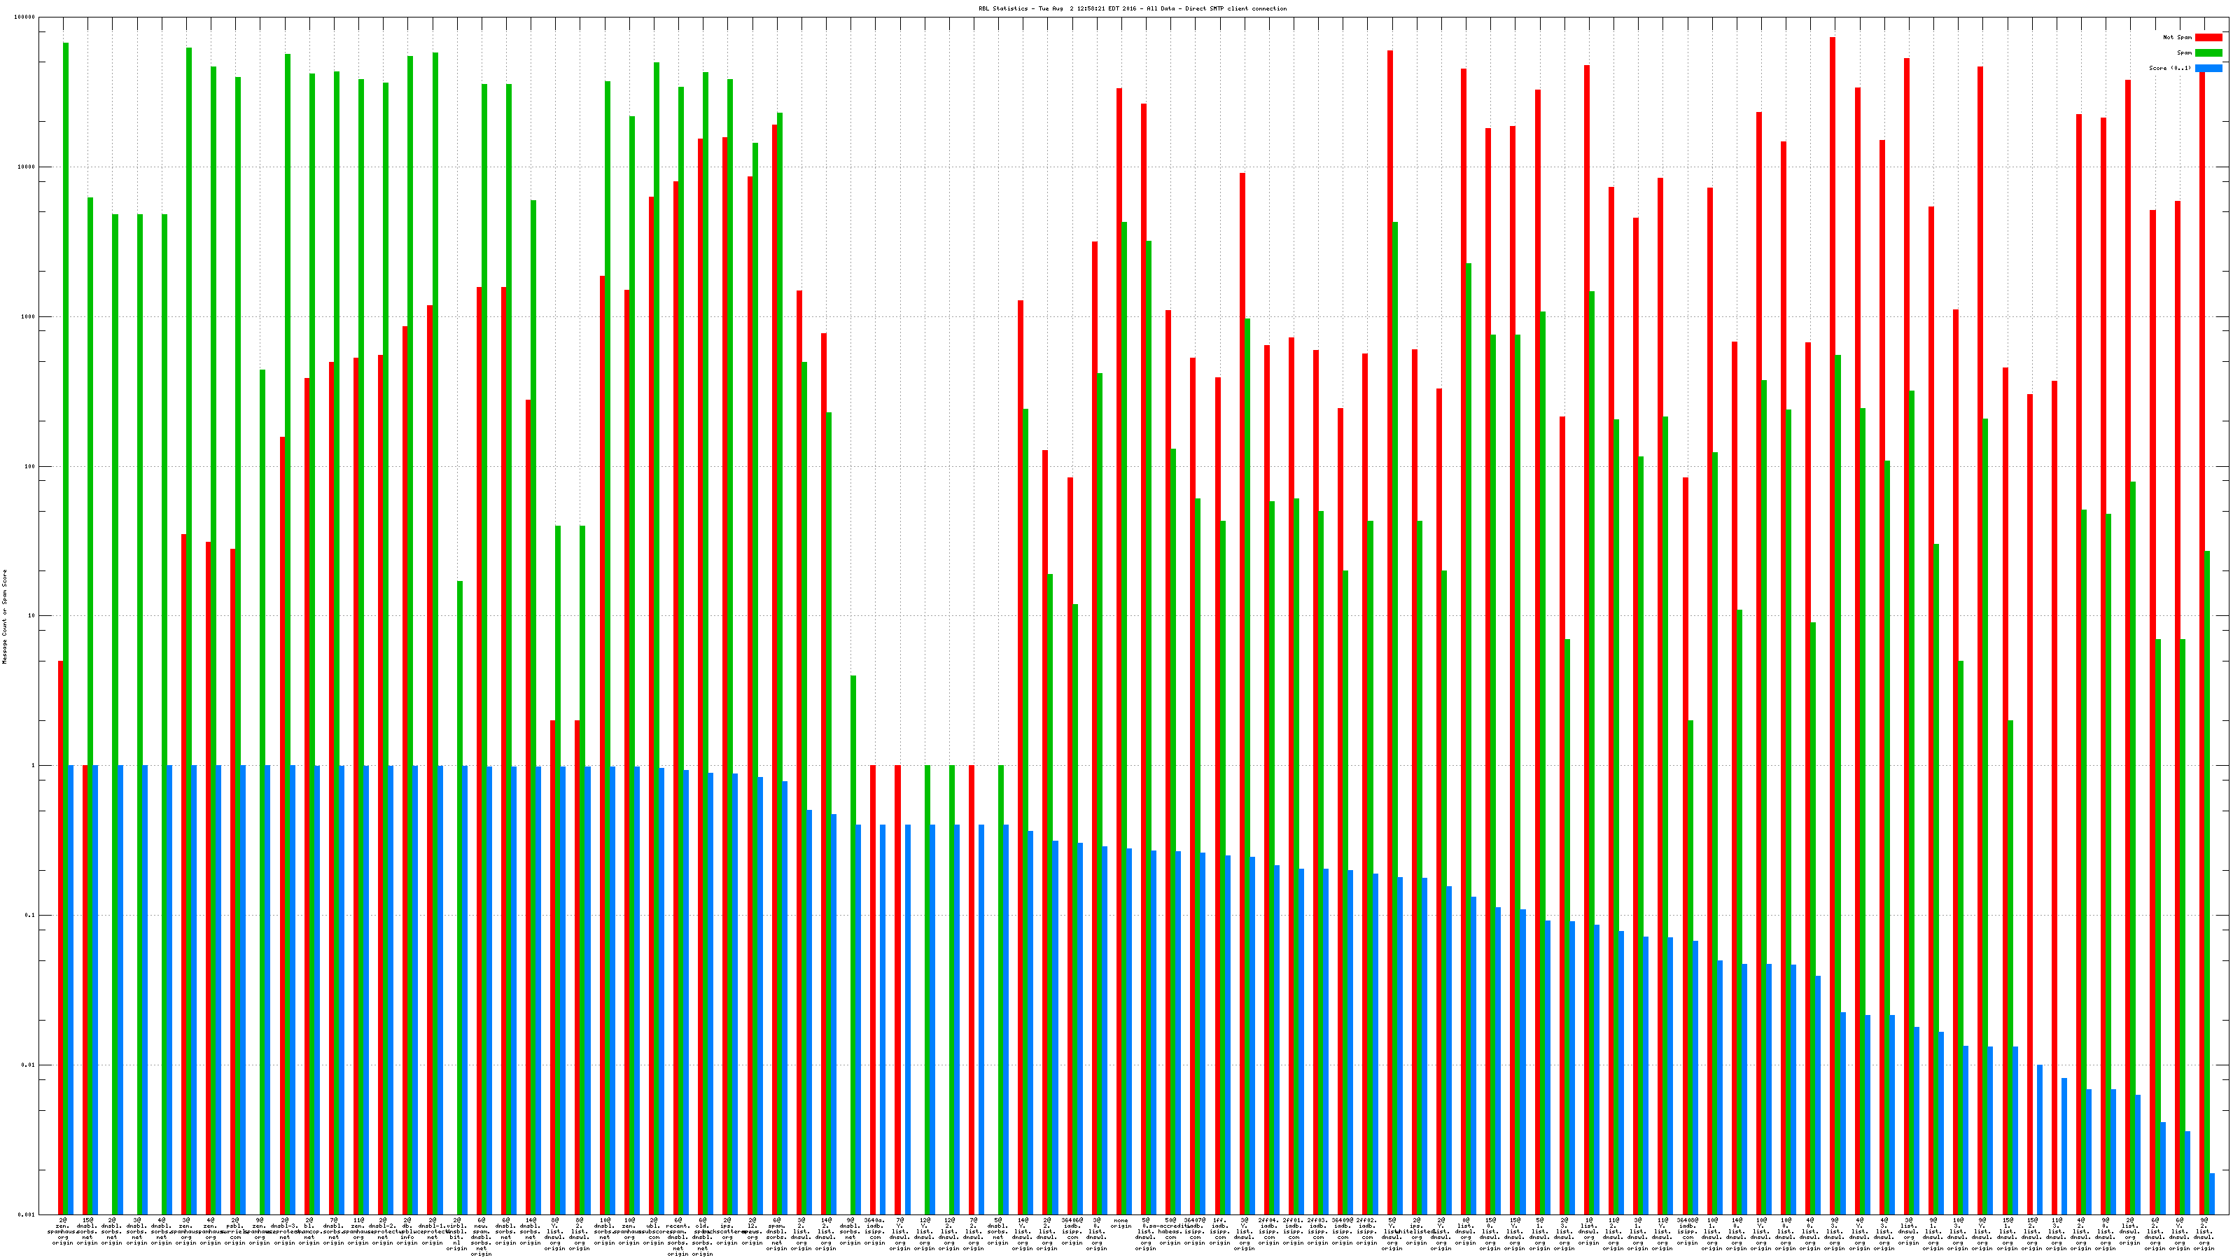
Task: Click the 0.001 y-axis tick label
Action: [27, 1214]
